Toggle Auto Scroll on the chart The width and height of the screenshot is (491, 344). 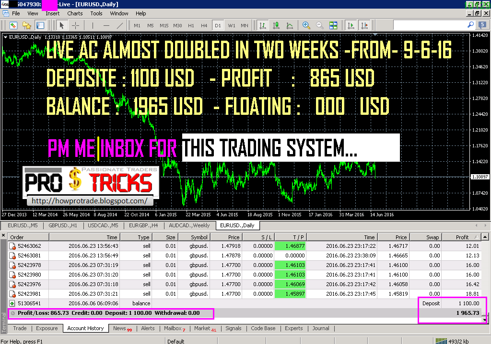[x=351, y=26]
